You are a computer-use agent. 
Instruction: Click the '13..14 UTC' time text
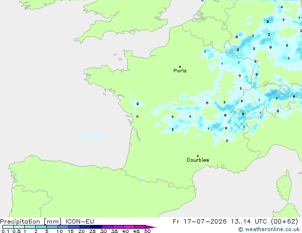click(x=249, y=222)
